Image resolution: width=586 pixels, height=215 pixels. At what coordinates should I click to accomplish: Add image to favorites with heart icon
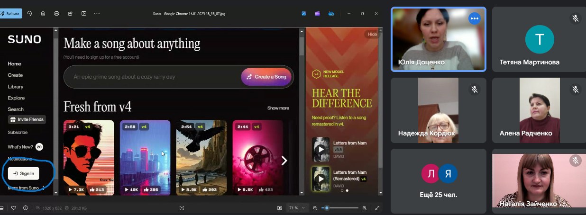tap(14, 208)
